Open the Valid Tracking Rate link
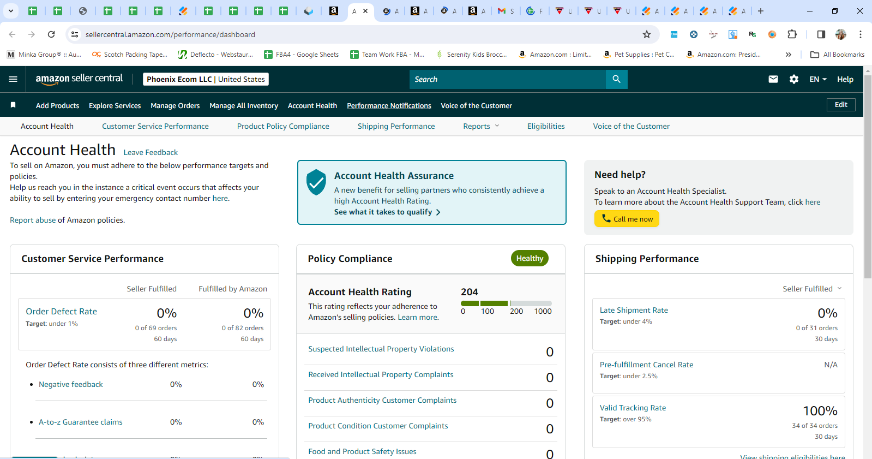This screenshot has width=872, height=459. pos(633,408)
